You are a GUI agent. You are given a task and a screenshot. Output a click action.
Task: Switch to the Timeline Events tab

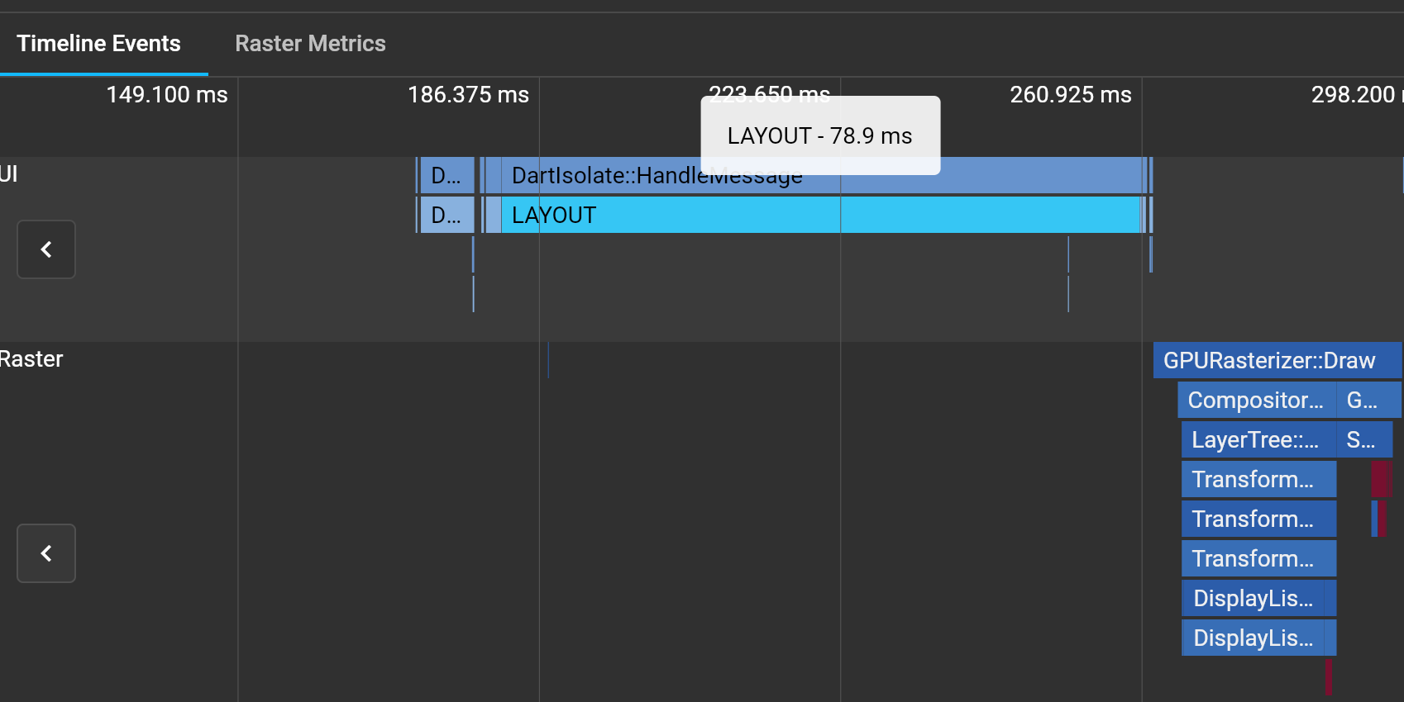tap(98, 43)
